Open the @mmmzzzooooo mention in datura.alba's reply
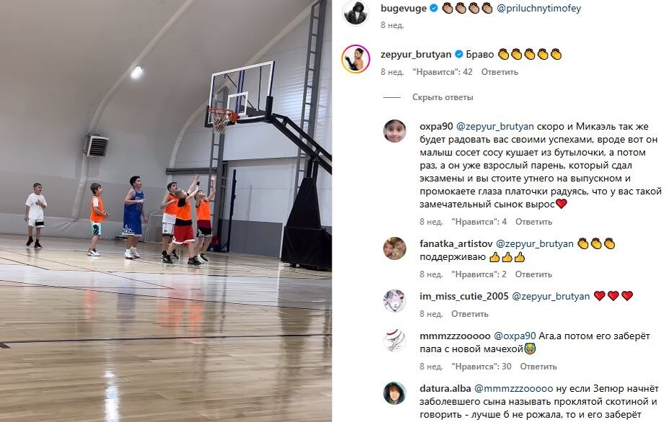Viewport: 669px width, 422px height. pos(514,389)
